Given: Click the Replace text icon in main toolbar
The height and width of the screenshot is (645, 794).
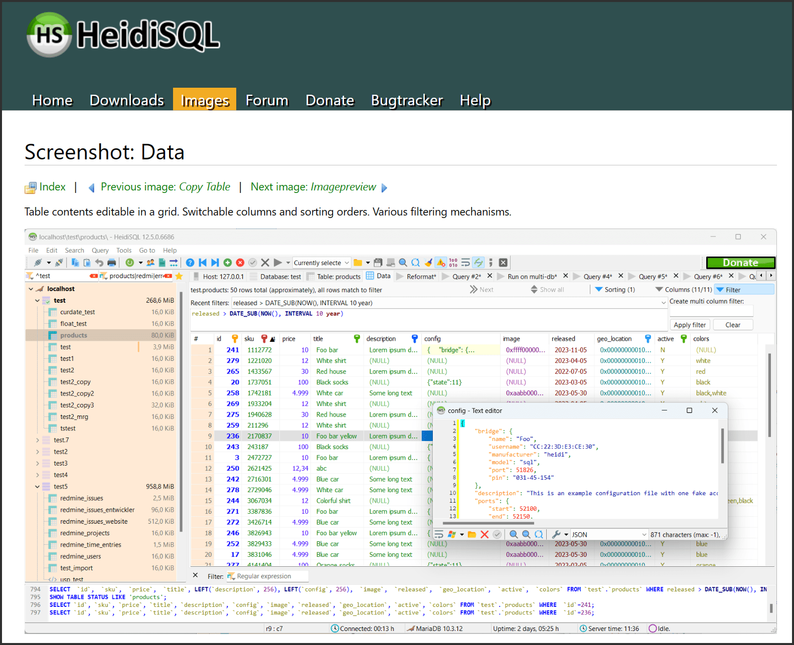Looking at the screenshot, I should pyautogui.click(x=415, y=263).
